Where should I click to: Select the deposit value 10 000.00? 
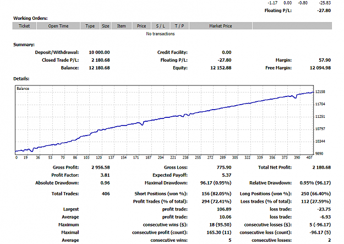pos(99,52)
